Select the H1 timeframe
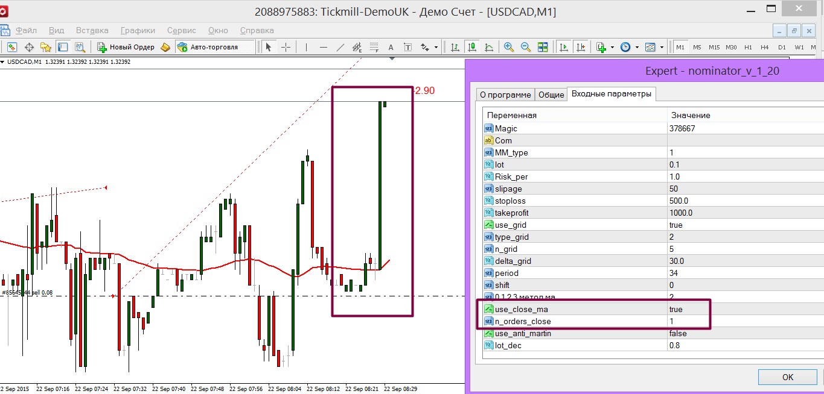This screenshot has width=824, height=394. [x=748, y=47]
